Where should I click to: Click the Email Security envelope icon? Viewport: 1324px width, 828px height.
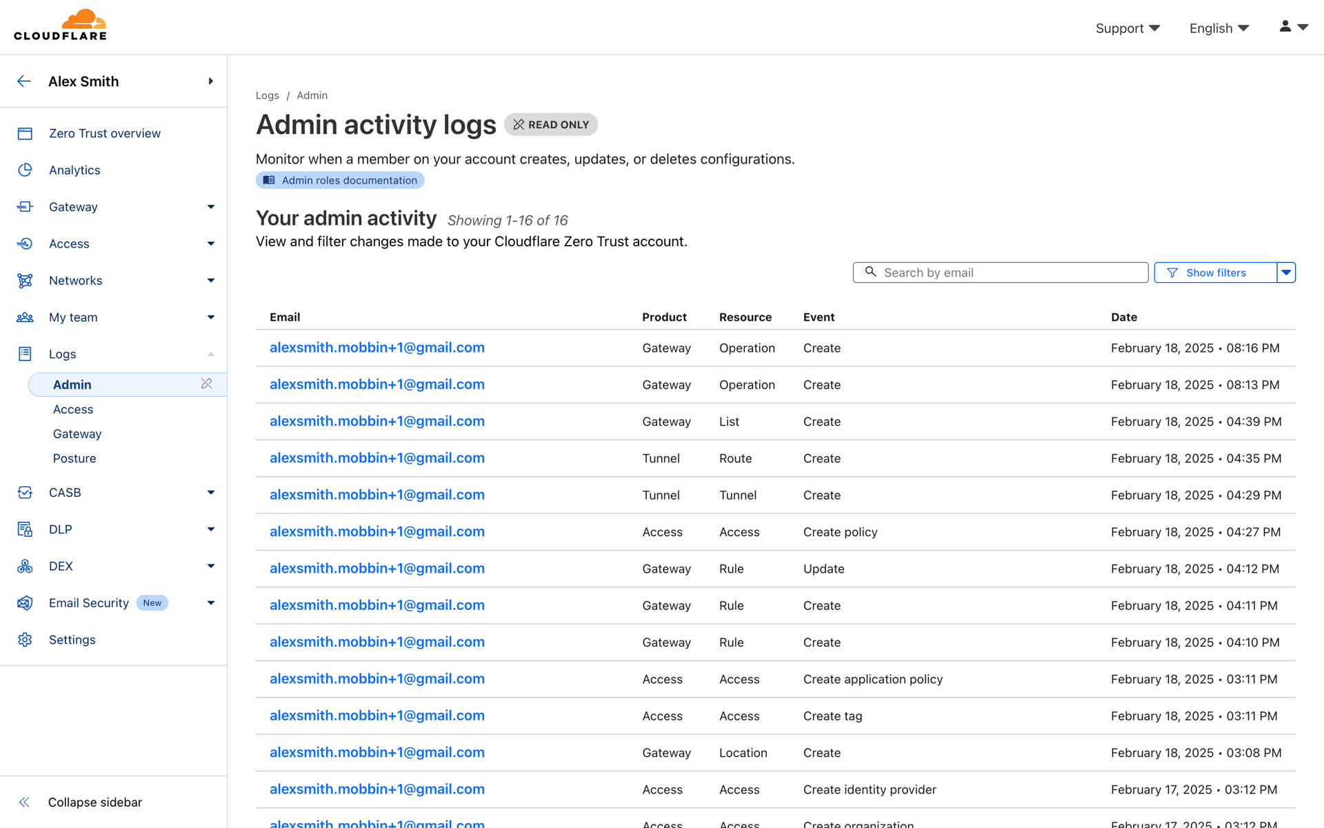point(25,602)
